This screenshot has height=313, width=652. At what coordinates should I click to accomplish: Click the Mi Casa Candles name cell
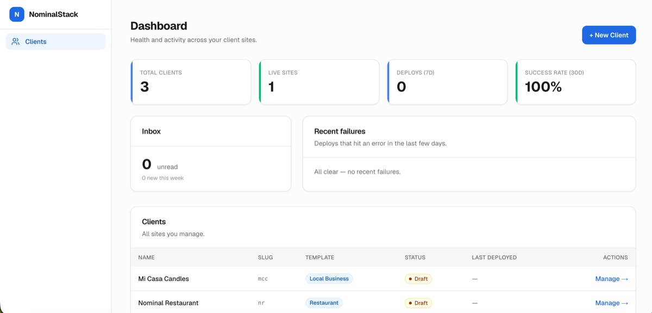(164, 279)
